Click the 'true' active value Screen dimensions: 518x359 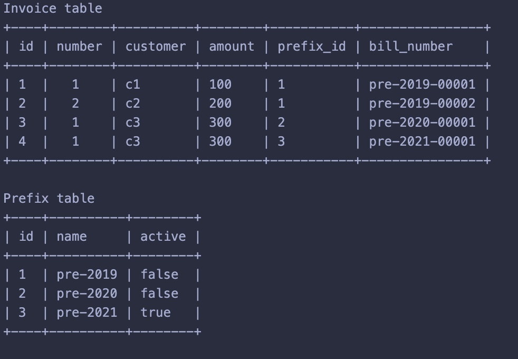[156, 313]
